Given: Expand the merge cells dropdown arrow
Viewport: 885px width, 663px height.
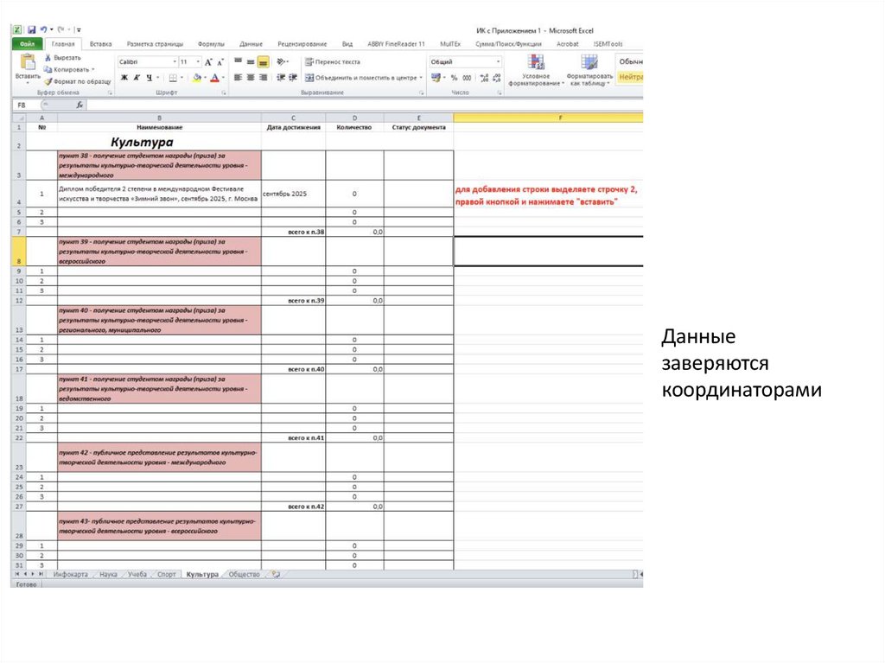Looking at the screenshot, I should click(x=421, y=78).
